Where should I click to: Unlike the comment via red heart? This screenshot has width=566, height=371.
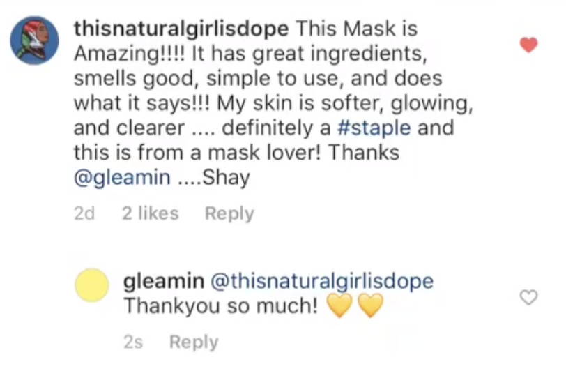click(x=529, y=45)
